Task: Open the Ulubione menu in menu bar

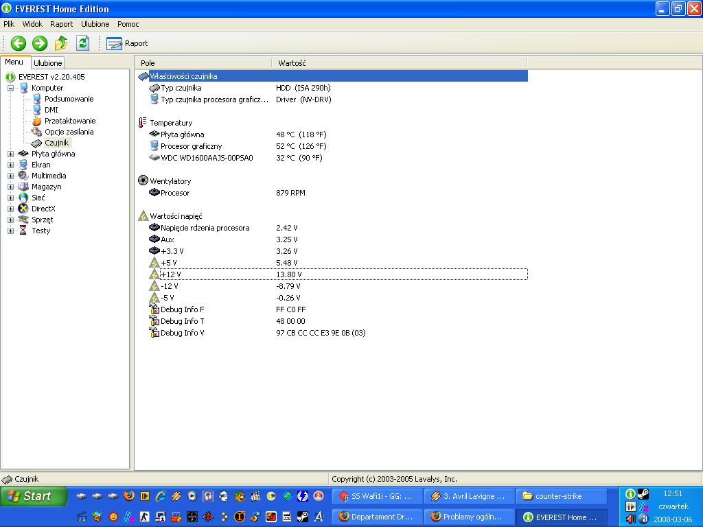Action: (95, 24)
